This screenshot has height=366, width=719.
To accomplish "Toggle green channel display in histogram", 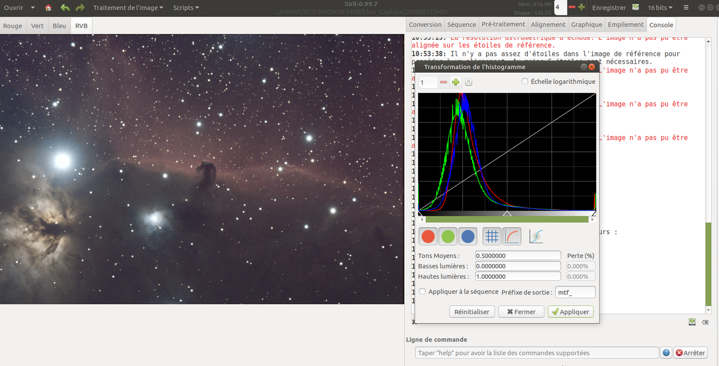I will tap(448, 236).
